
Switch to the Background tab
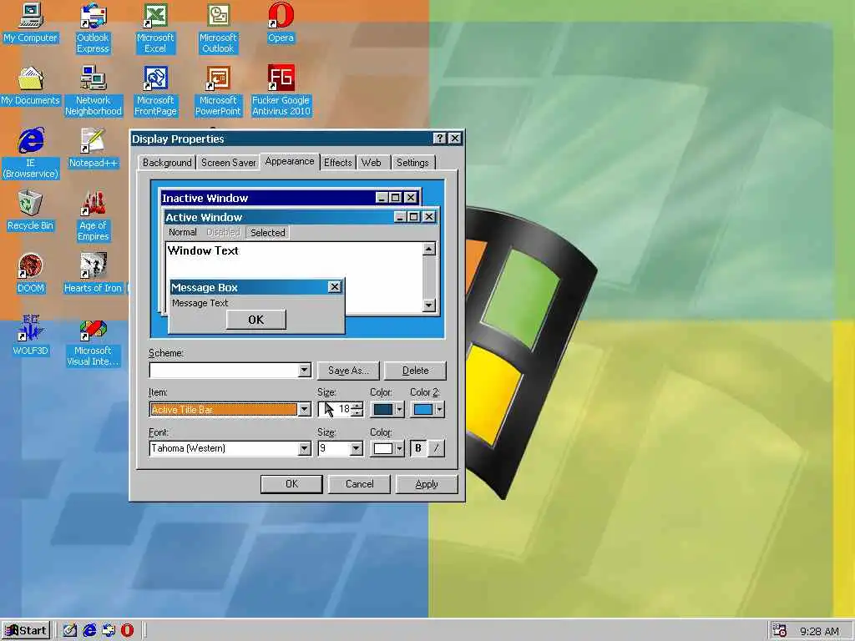click(x=167, y=163)
